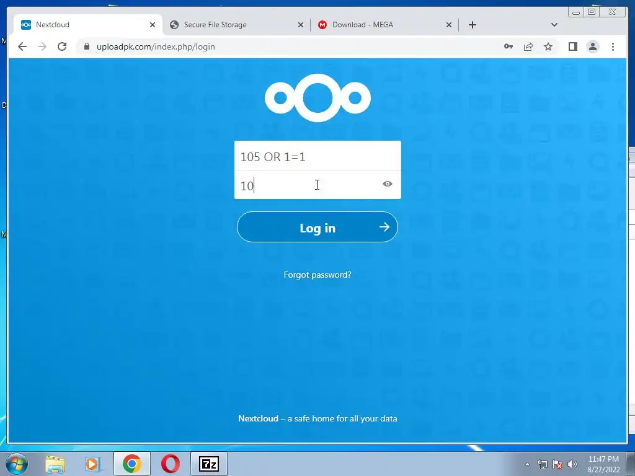Image resolution: width=635 pixels, height=476 pixels.
Task: Close the Secure File Storage tab
Action: tap(301, 25)
